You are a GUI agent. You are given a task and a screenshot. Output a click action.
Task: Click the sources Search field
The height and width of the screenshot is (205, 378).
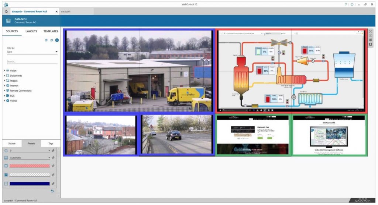tap(32, 61)
